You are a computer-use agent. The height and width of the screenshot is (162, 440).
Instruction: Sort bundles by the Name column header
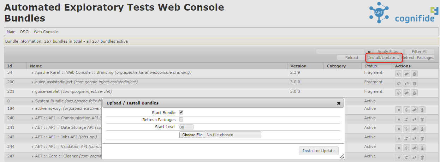click(x=157, y=66)
